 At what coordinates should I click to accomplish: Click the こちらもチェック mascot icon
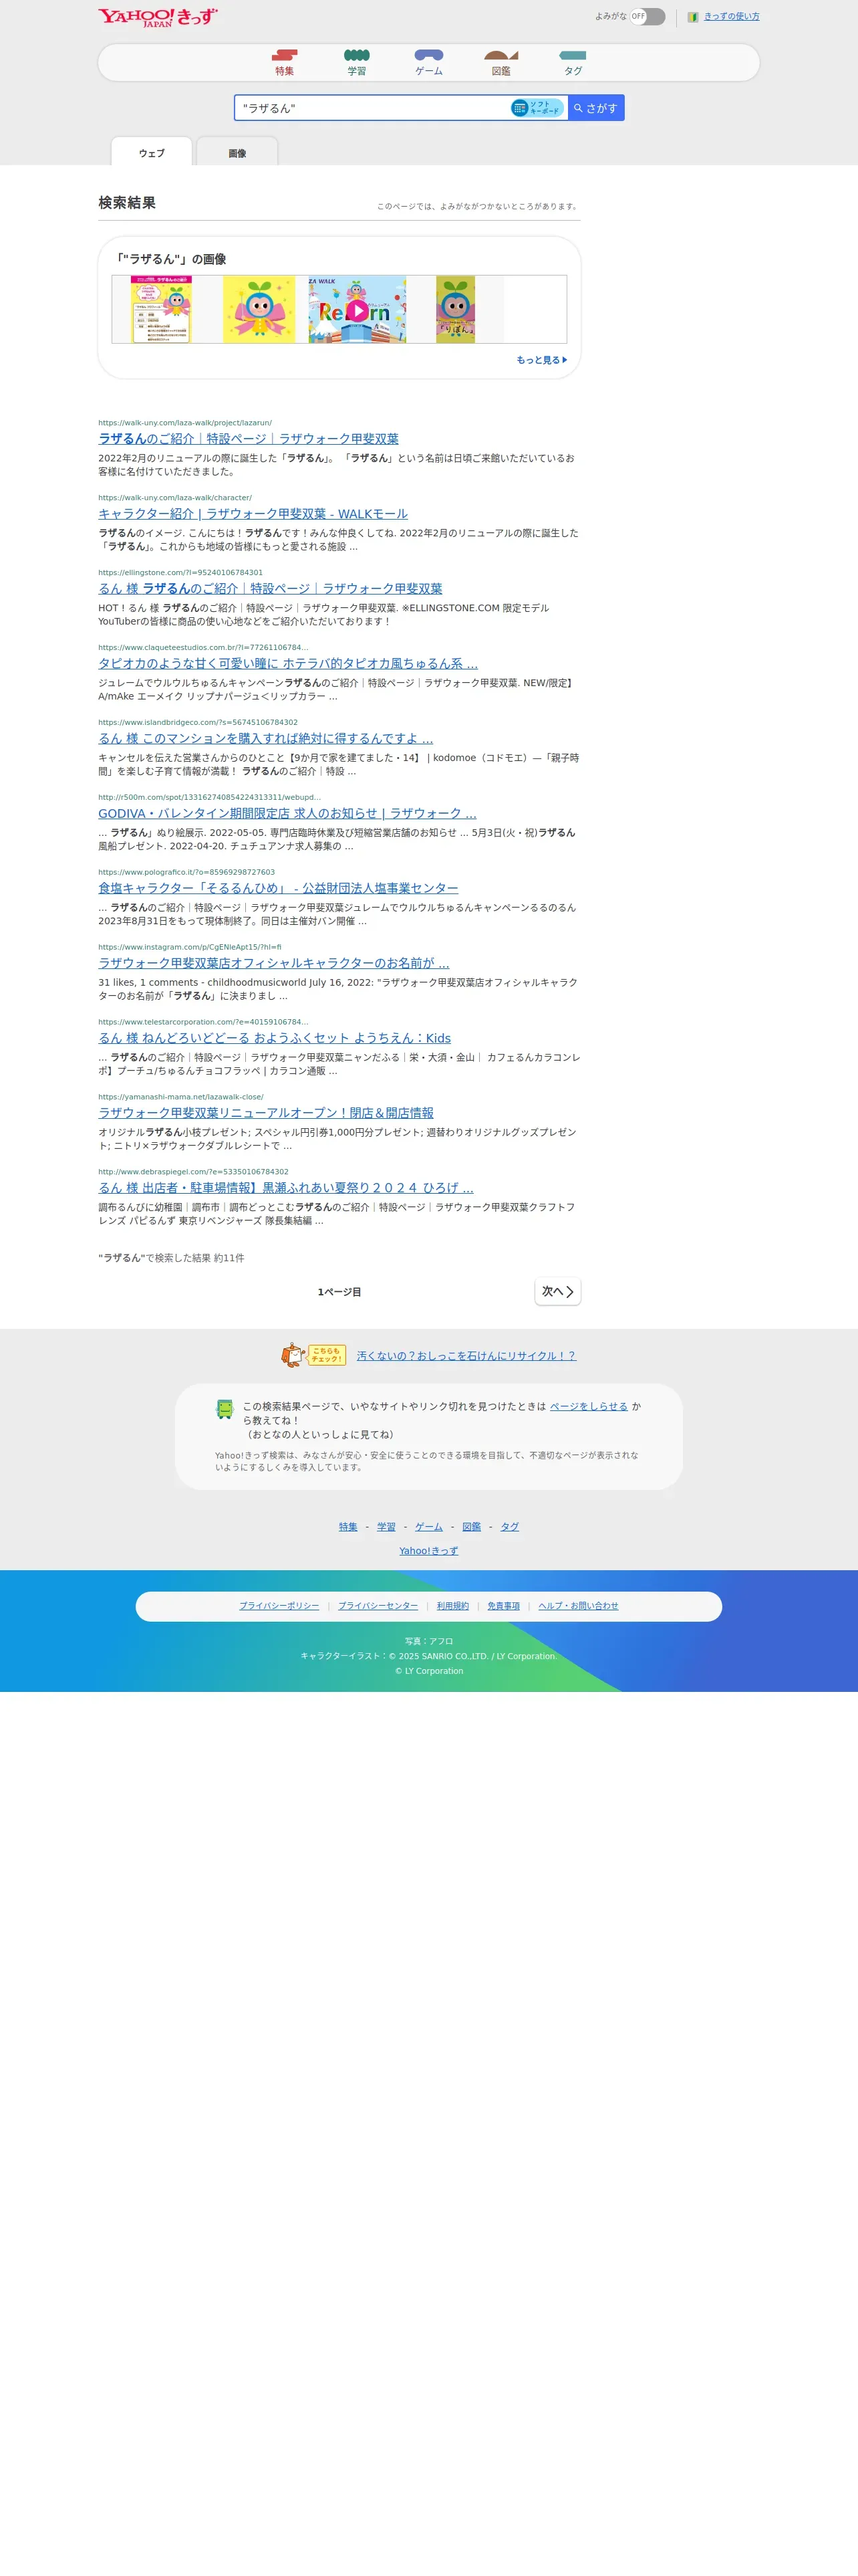tap(313, 1355)
